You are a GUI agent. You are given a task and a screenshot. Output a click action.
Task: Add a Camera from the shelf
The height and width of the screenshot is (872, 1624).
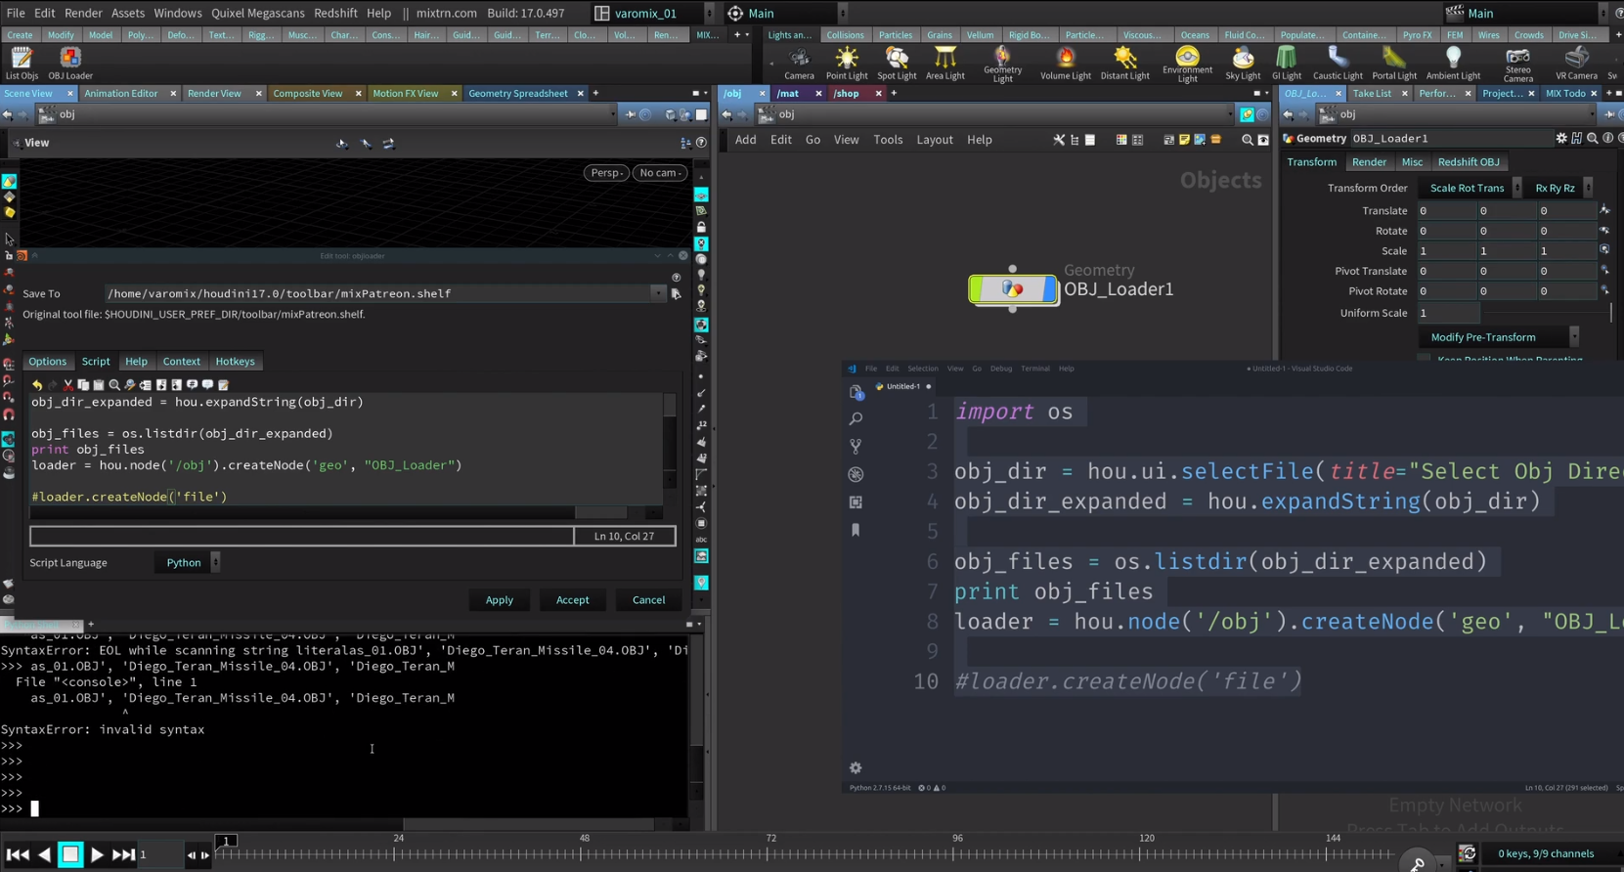[799, 63]
